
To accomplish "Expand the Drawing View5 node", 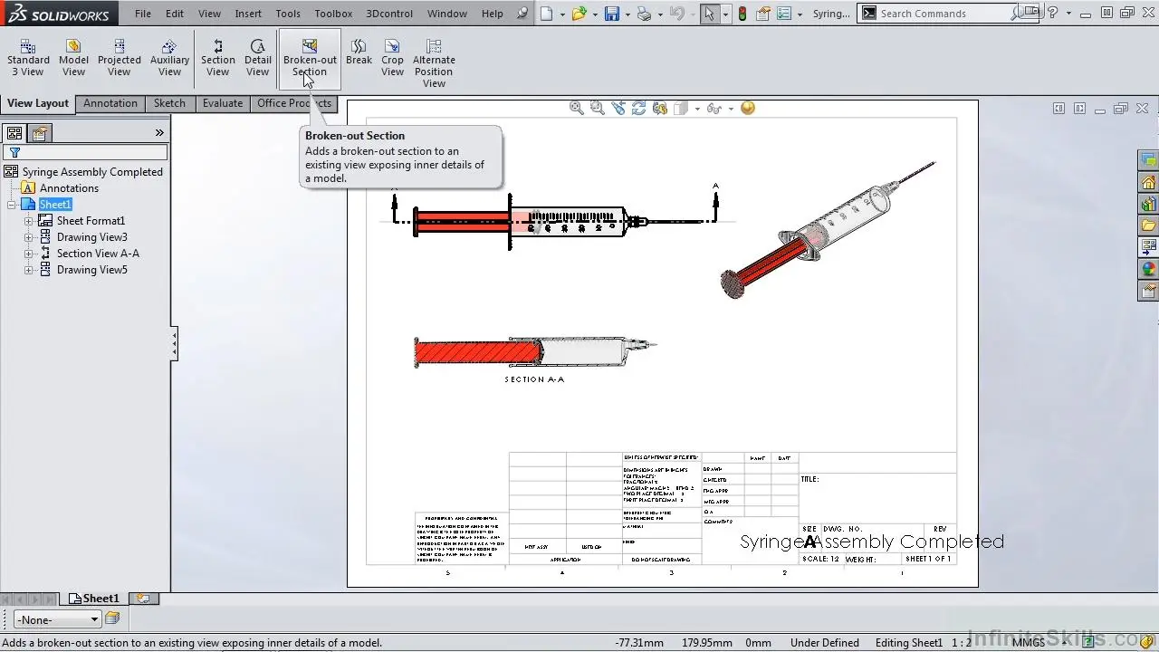I will (x=29, y=270).
